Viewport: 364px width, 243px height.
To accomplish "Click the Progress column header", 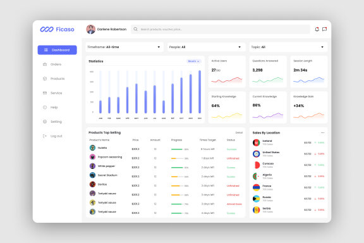I will pos(176,140).
